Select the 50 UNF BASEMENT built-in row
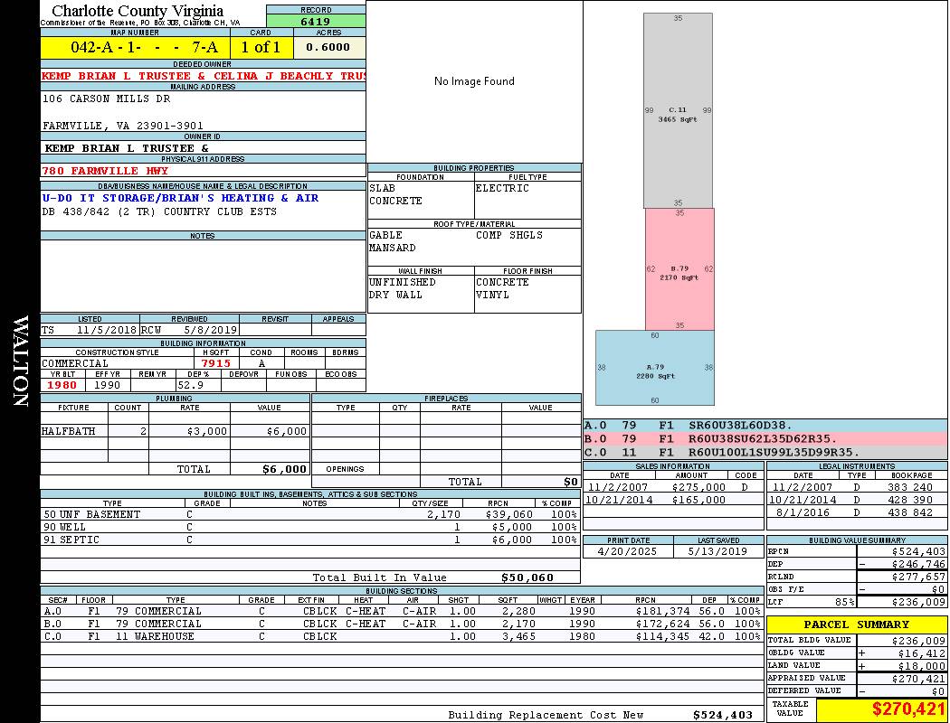 pos(308,514)
